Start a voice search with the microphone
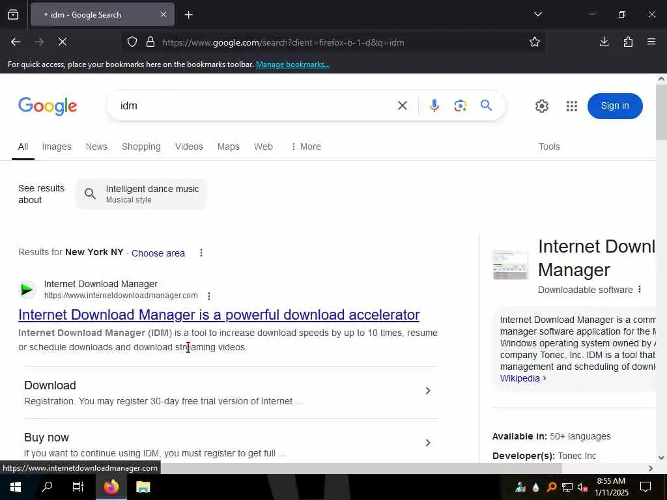 (x=434, y=106)
